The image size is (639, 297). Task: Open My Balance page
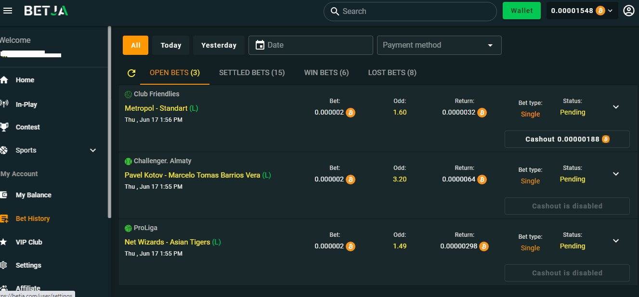coord(34,195)
